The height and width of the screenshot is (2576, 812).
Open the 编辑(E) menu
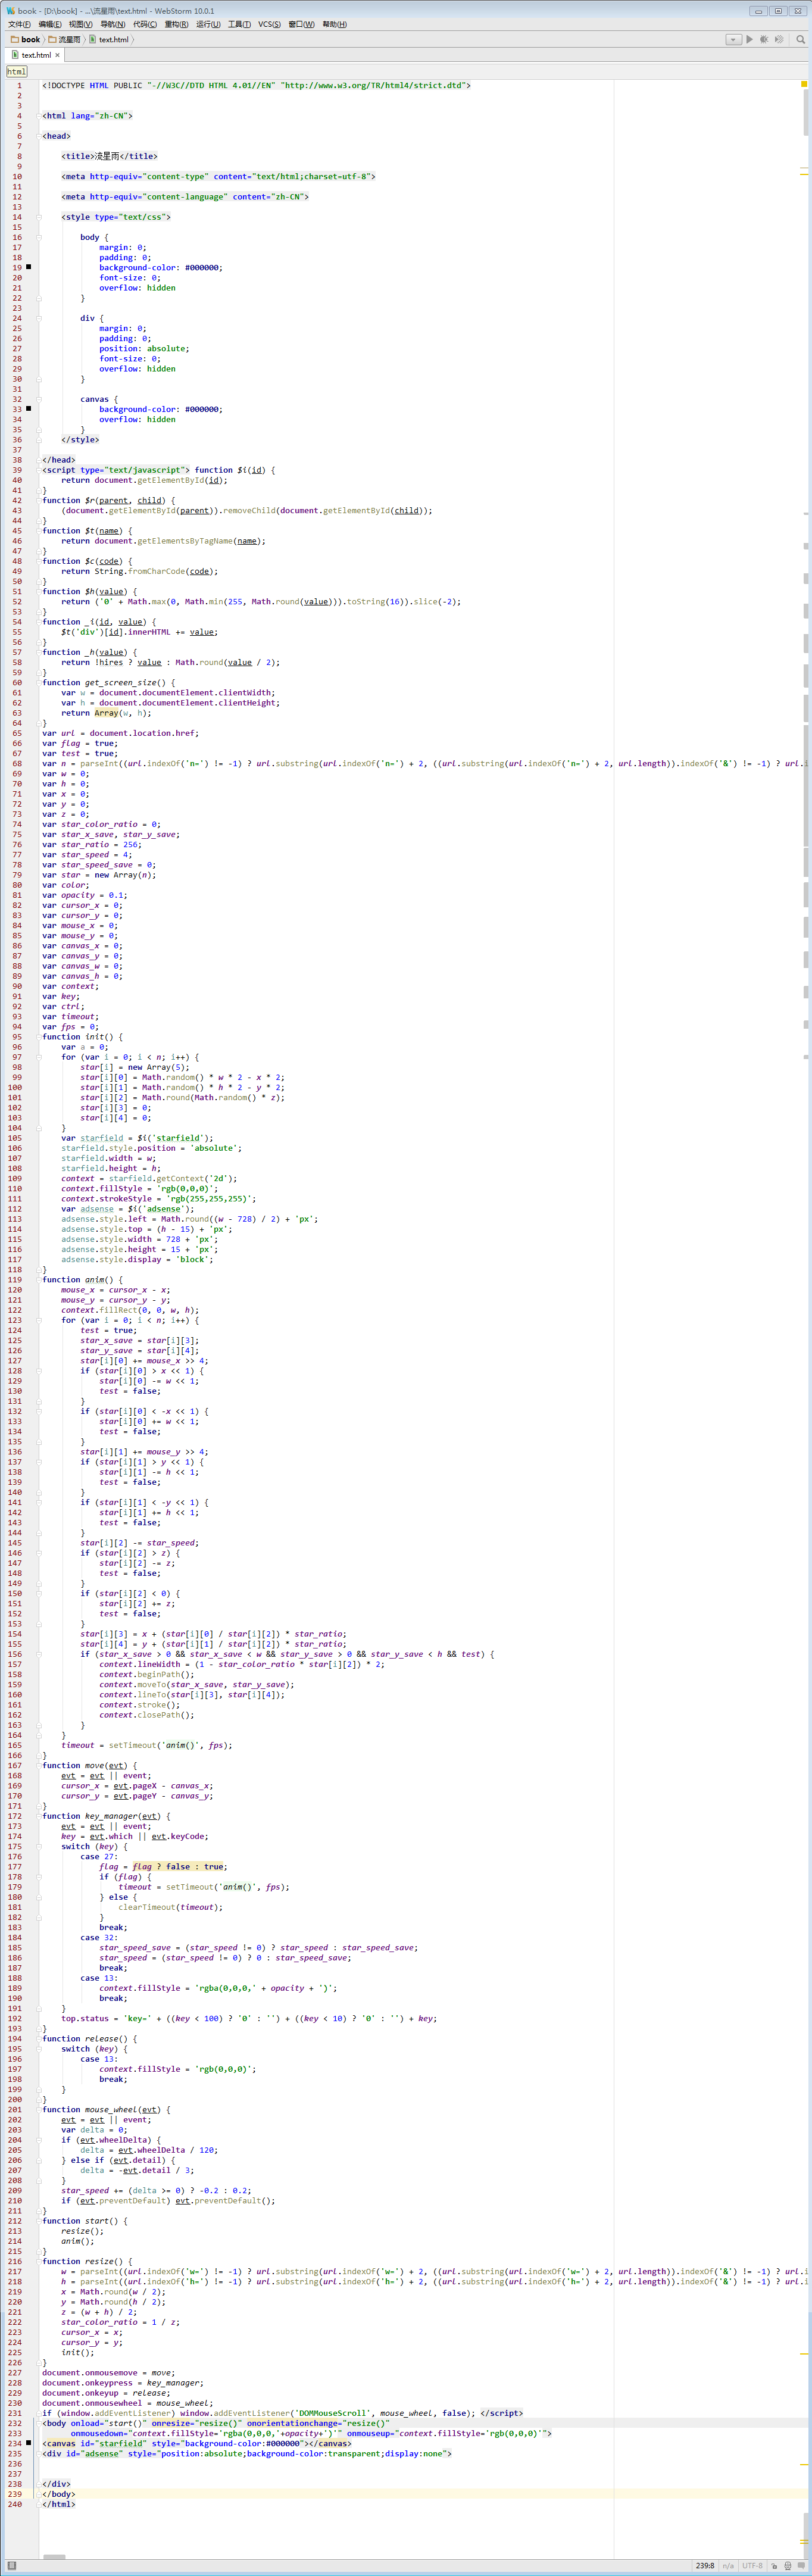click(50, 24)
